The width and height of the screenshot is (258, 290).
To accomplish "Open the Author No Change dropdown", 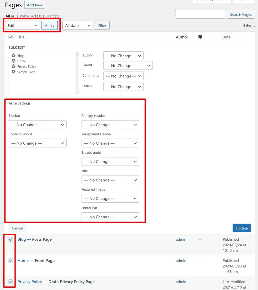I will pyautogui.click(x=124, y=56).
